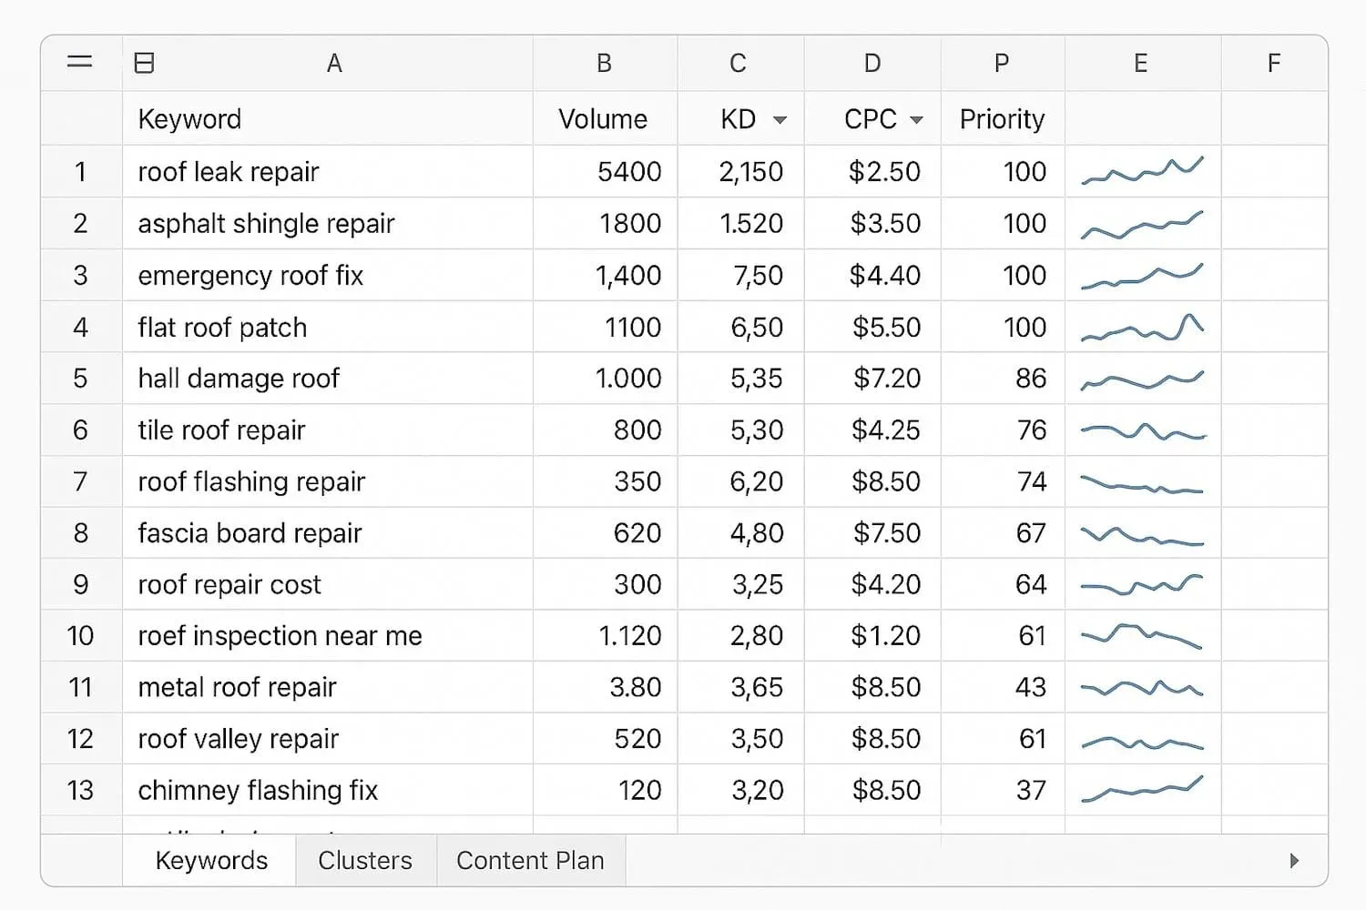Click row number 5 to select it
Image resolution: width=1366 pixels, height=910 pixels.
[80, 379]
